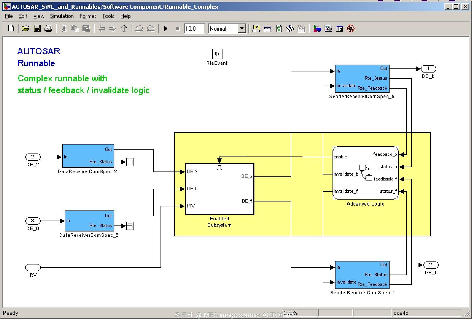The width and height of the screenshot is (472, 319).
Task: Select the Enabled Subsystem block
Action: point(220,189)
